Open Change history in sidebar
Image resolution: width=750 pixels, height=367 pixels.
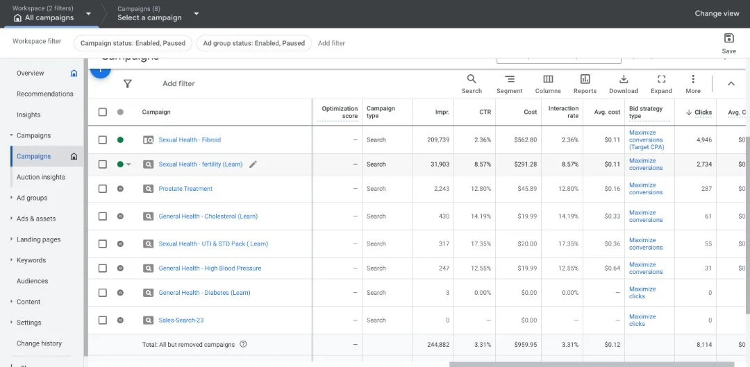[39, 343]
